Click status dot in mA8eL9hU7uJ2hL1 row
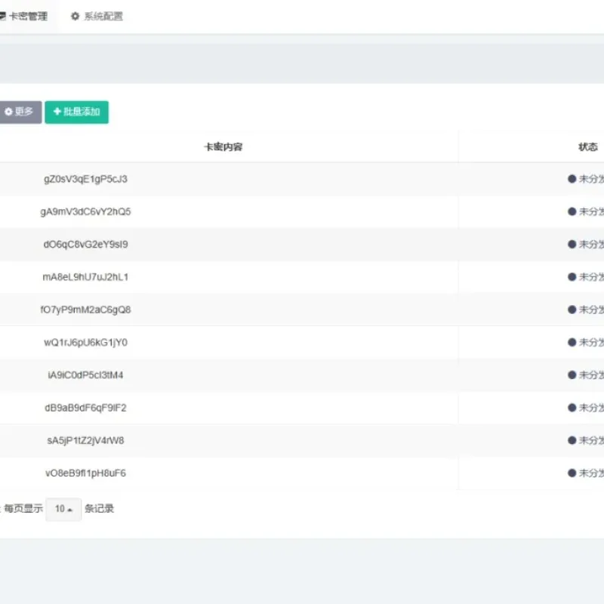604x604 pixels. point(572,277)
